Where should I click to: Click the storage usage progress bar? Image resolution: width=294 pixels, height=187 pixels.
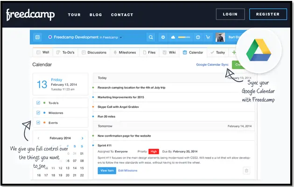pos(184,37)
